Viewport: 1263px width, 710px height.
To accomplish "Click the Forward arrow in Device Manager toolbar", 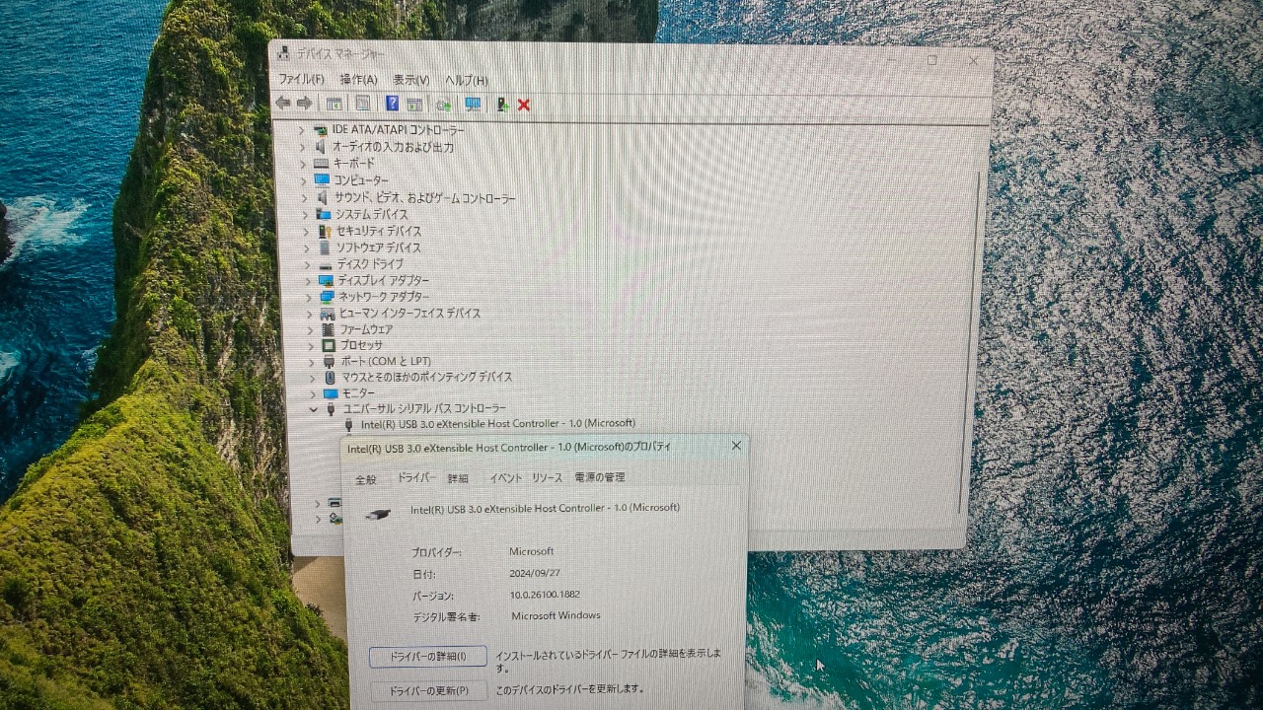I will (x=304, y=103).
